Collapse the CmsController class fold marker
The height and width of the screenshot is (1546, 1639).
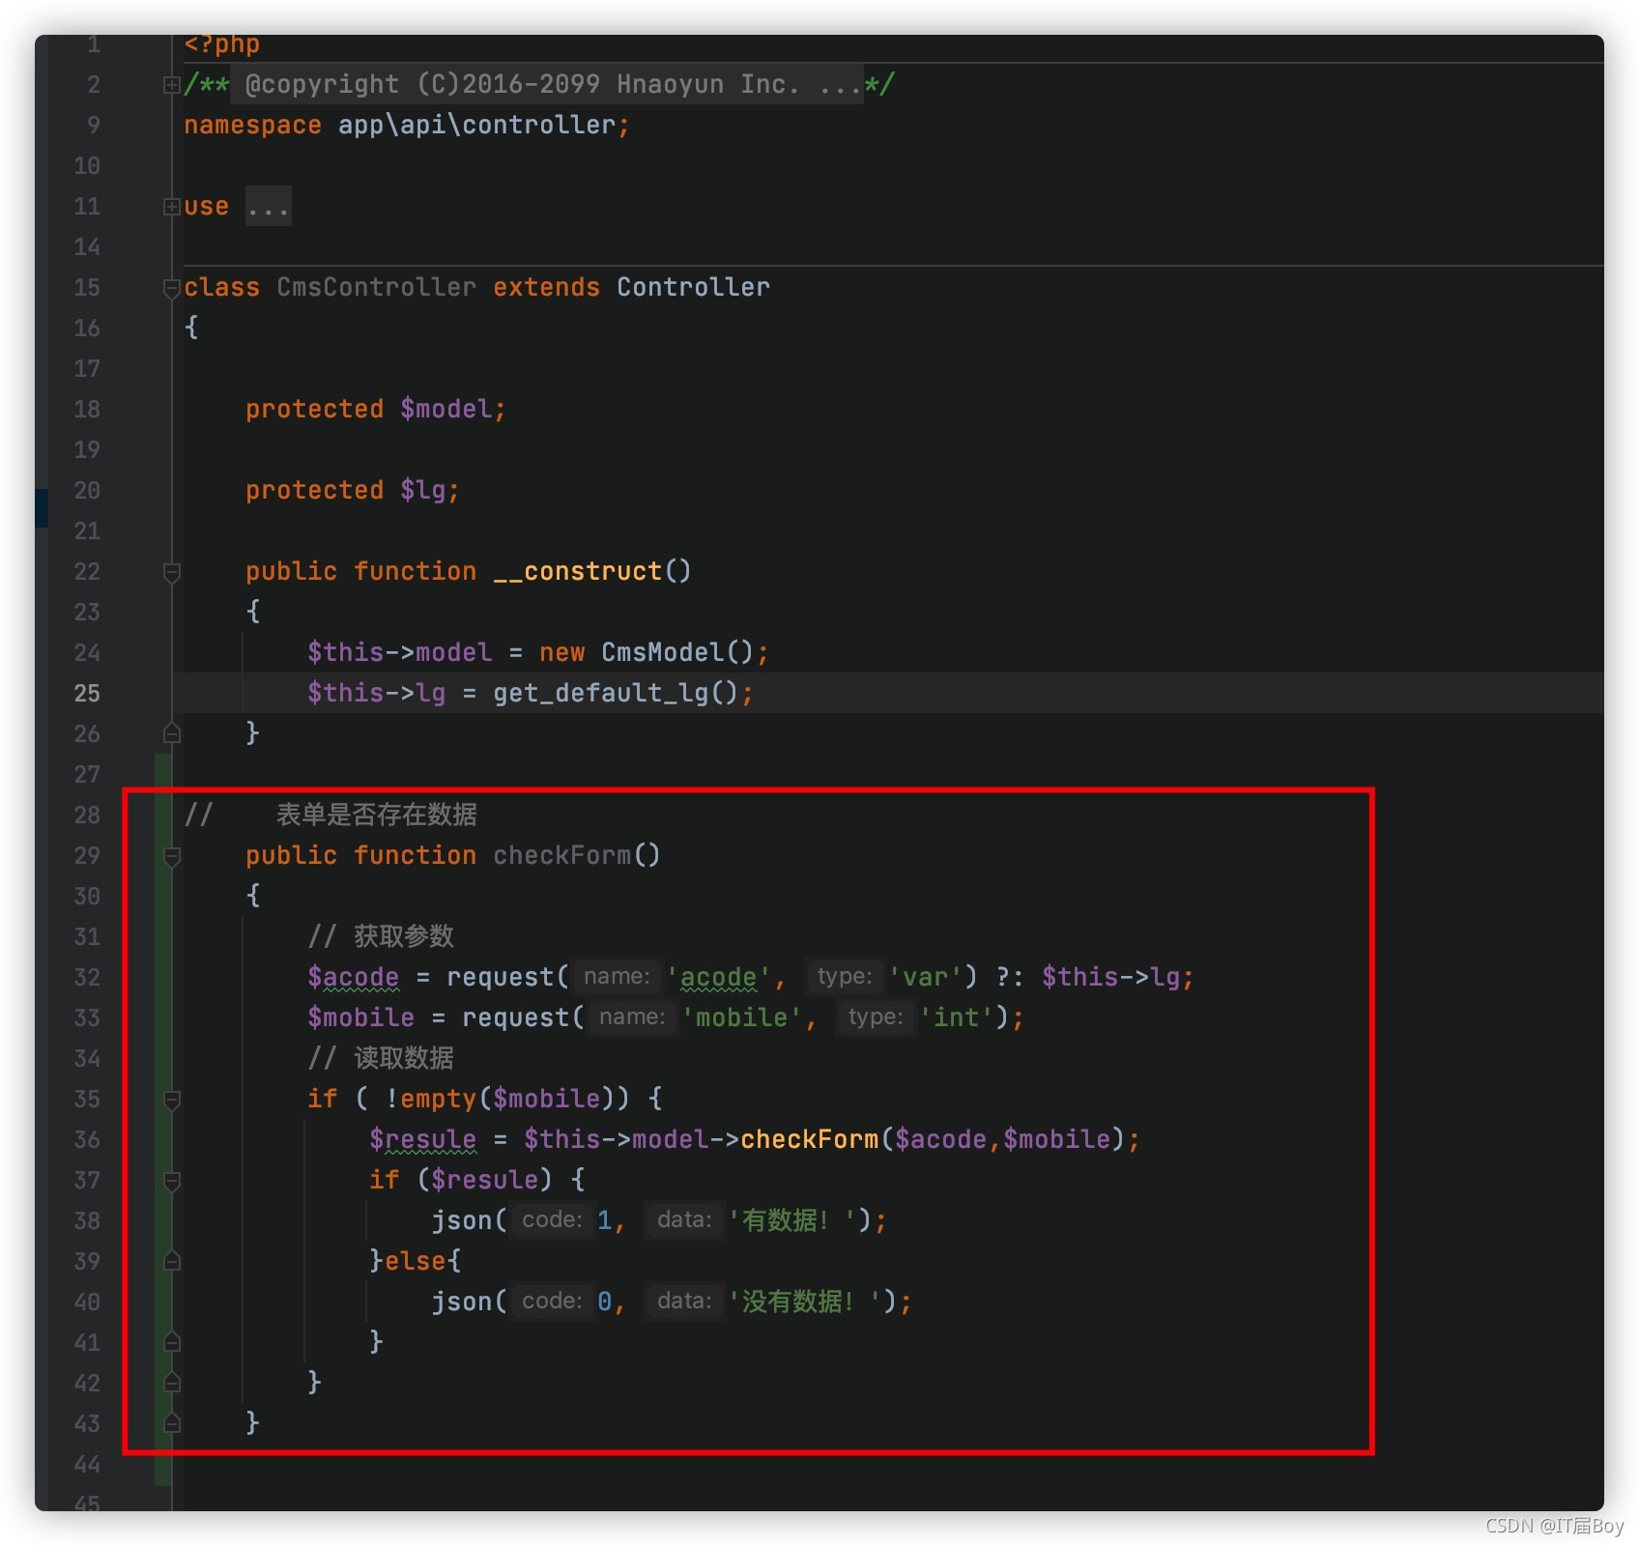tap(171, 288)
